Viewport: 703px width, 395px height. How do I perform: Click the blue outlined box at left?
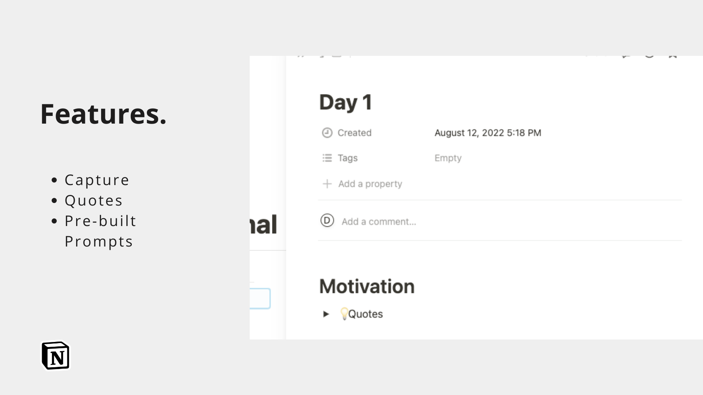(x=260, y=298)
